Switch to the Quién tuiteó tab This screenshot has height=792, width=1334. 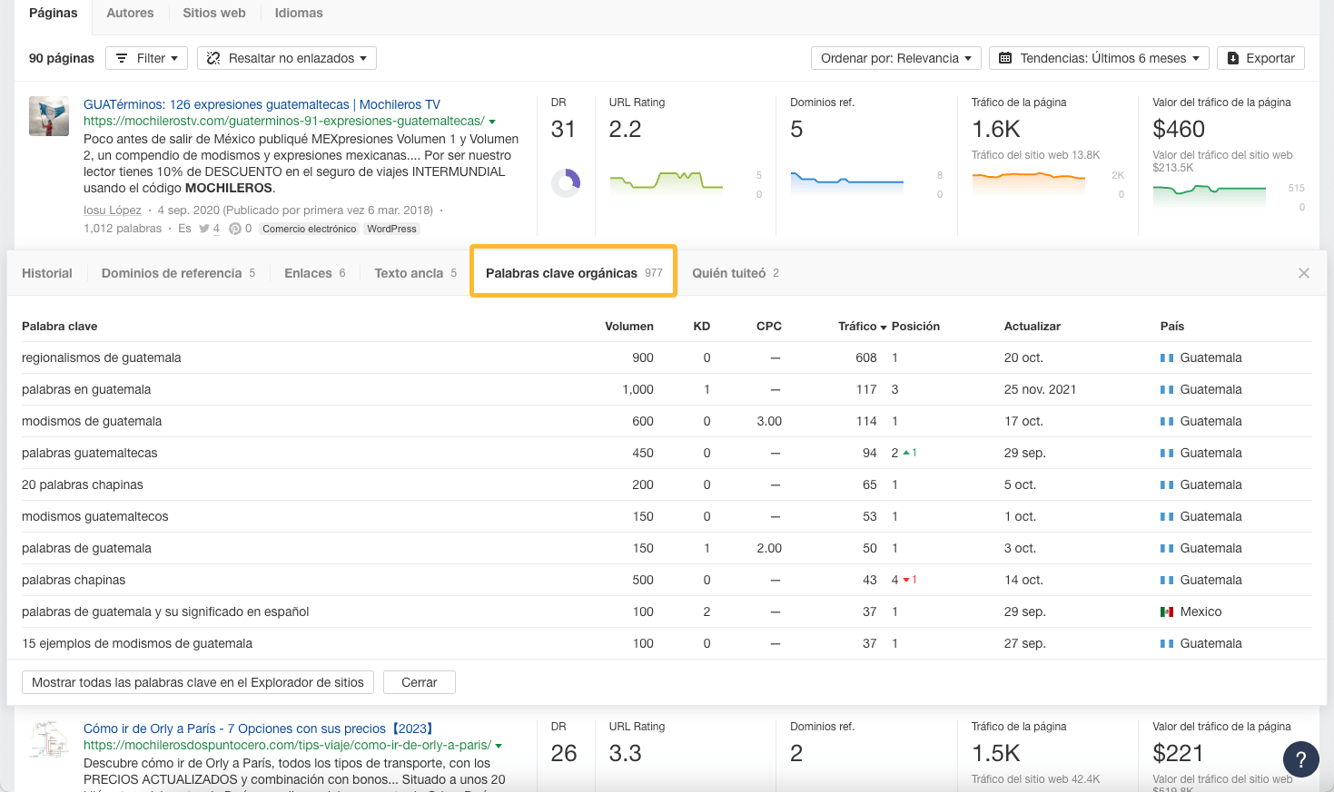(x=728, y=272)
